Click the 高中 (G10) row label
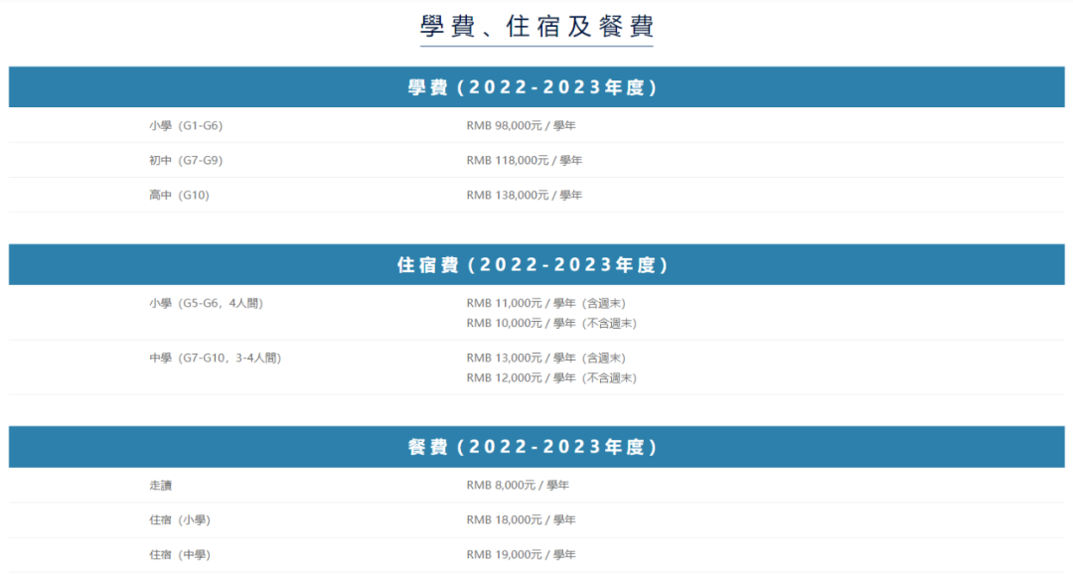Screen dimensions: 1073x574 coord(179,195)
